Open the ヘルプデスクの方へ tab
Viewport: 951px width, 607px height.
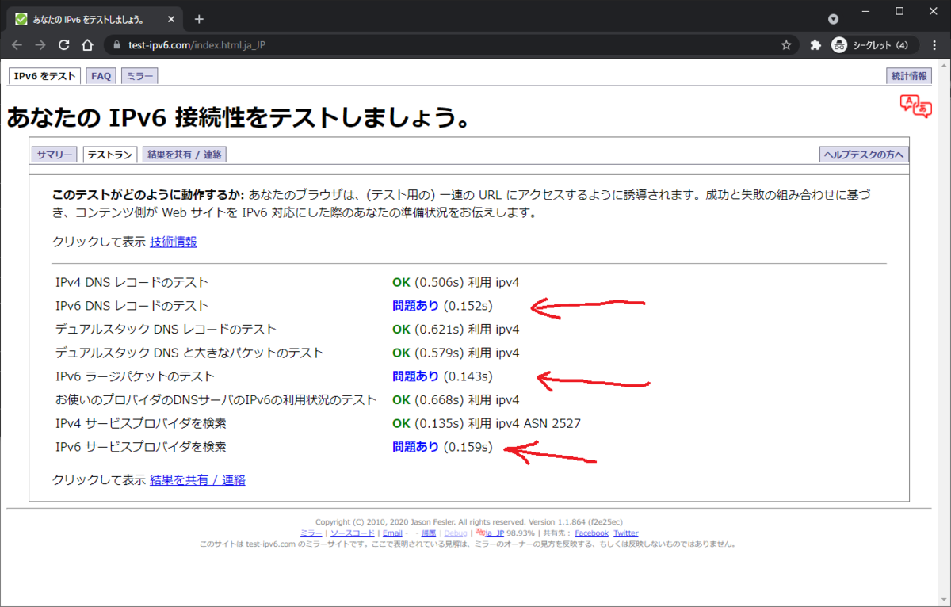pyautogui.click(x=864, y=155)
